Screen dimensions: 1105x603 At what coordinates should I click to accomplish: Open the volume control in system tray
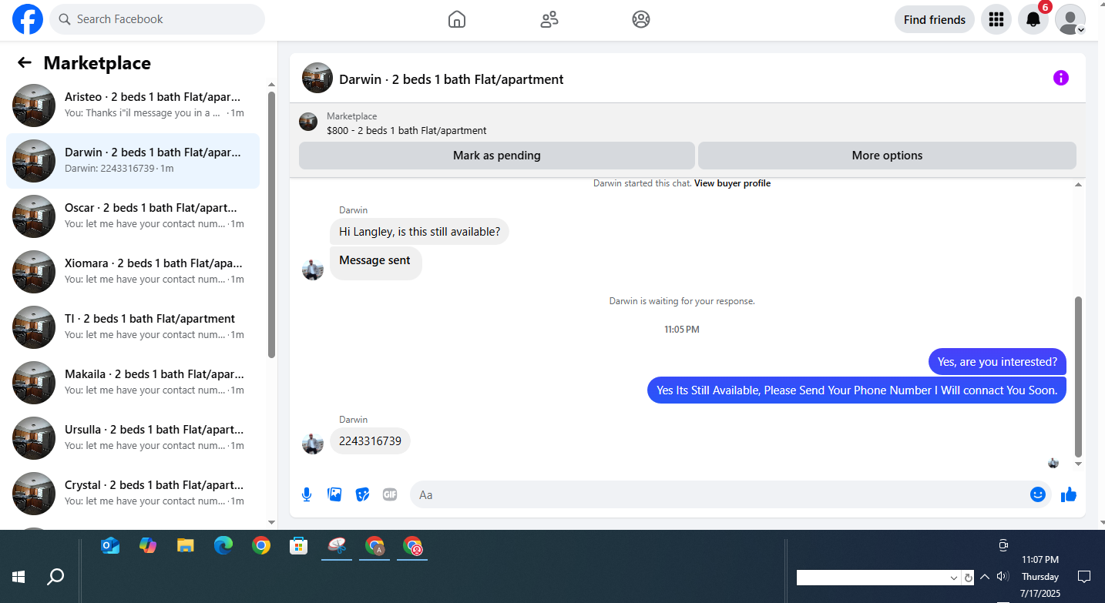click(x=1003, y=577)
